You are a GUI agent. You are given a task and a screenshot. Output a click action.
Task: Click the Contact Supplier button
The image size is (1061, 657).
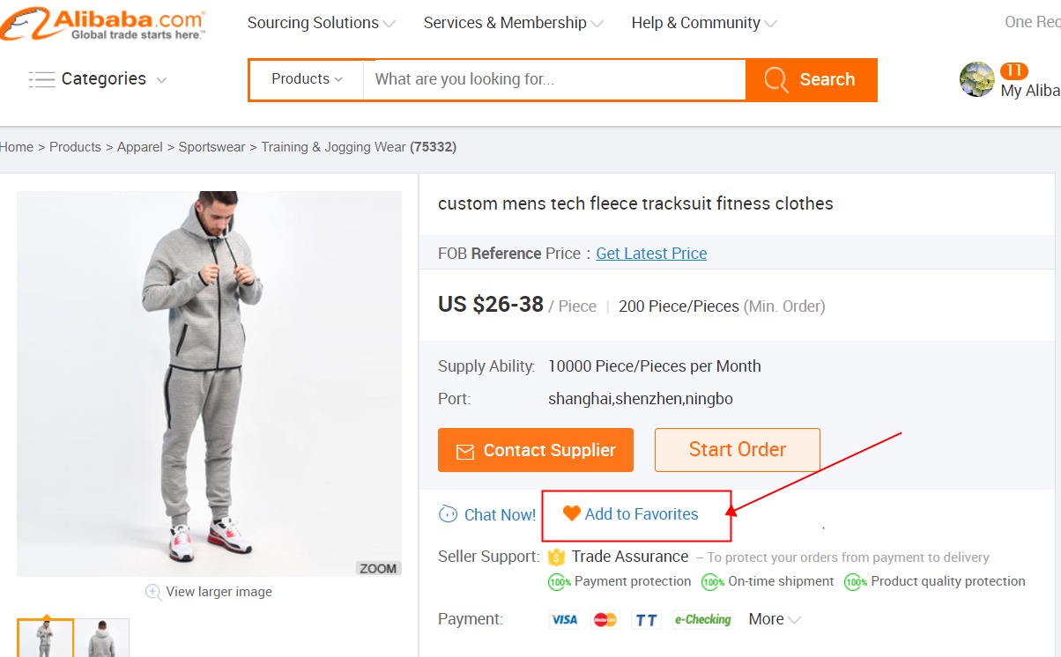[536, 450]
